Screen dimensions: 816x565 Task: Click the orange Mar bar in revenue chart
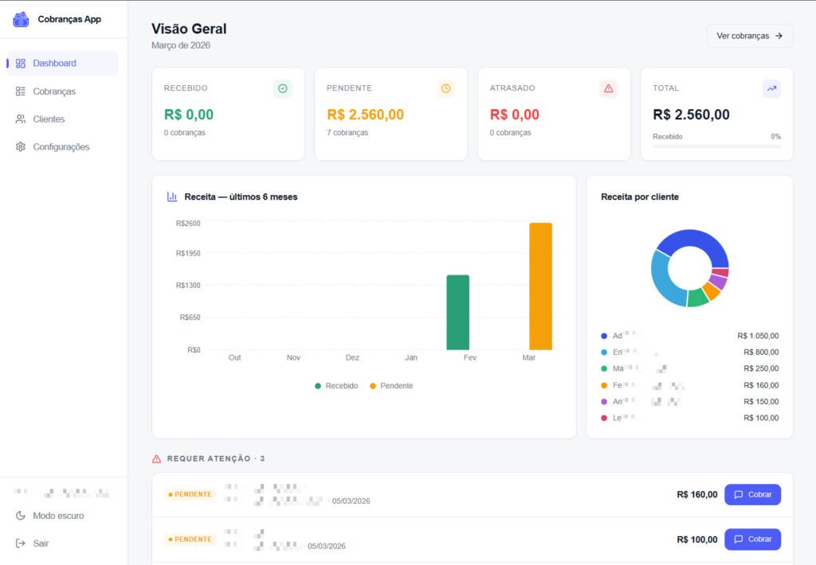(x=540, y=286)
